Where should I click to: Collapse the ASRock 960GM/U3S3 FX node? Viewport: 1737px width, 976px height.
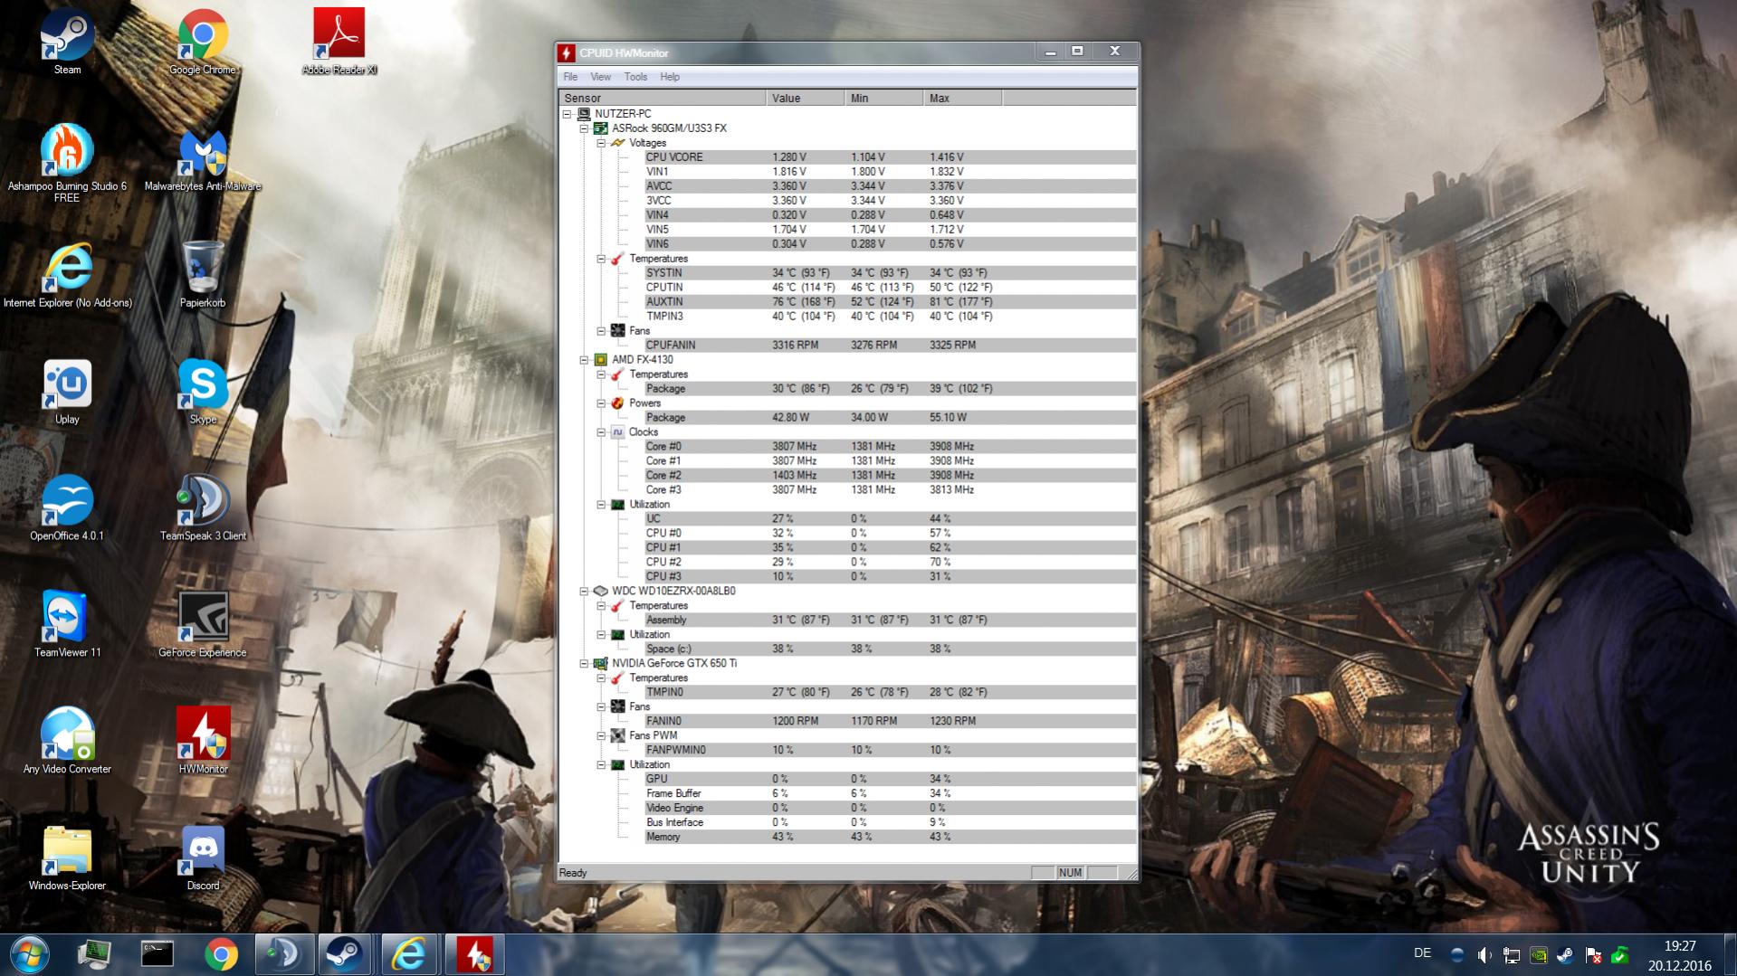click(x=584, y=128)
